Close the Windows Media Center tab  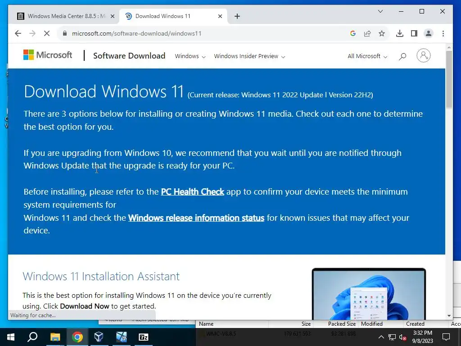tap(112, 17)
